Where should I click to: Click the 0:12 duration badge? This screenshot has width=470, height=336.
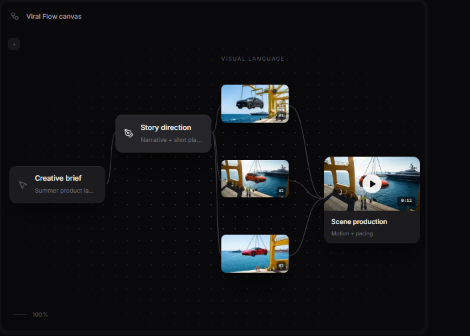tap(407, 201)
